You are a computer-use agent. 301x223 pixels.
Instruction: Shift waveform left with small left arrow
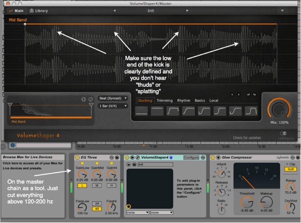click(232, 95)
